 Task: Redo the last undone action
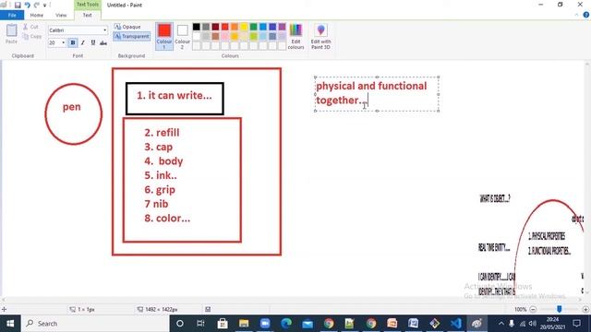(x=37, y=5)
